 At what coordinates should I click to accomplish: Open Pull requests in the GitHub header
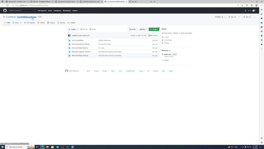coord(42,11)
